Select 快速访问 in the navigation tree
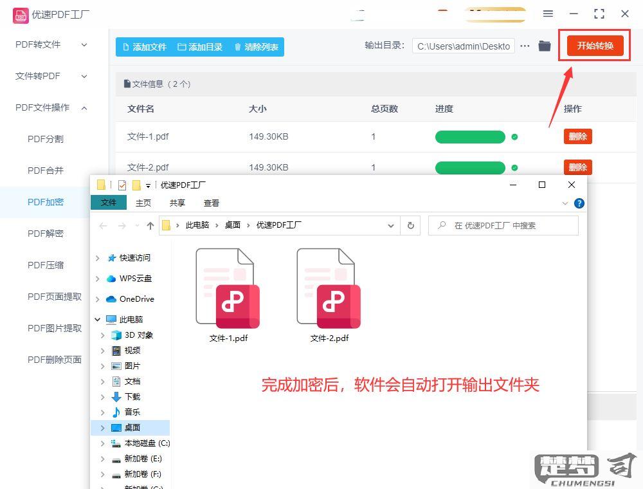643x489 pixels. (x=135, y=258)
